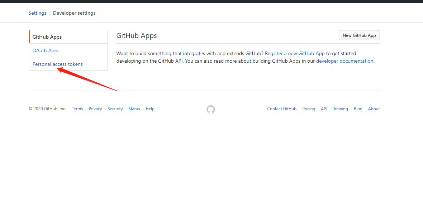Open the Terms footer link

tap(77, 109)
